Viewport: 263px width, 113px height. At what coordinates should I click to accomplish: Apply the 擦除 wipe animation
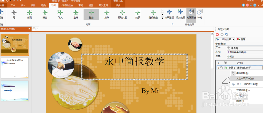pos(107,14)
